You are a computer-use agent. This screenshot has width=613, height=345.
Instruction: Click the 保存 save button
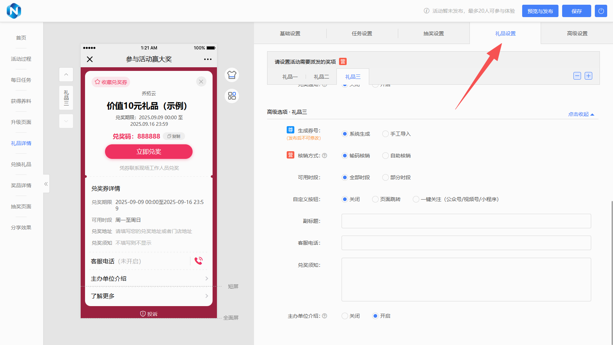[x=576, y=11]
